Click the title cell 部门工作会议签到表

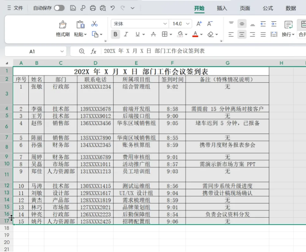pyautogui.click(x=141, y=71)
